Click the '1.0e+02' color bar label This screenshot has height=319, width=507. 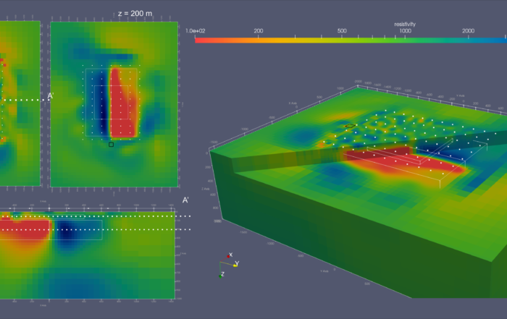[x=196, y=31]
